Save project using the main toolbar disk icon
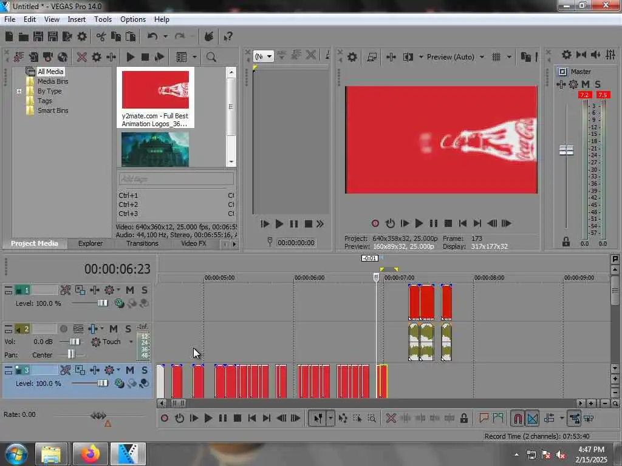This screenshot has width=622, height=466. click(x=38, y=37)
